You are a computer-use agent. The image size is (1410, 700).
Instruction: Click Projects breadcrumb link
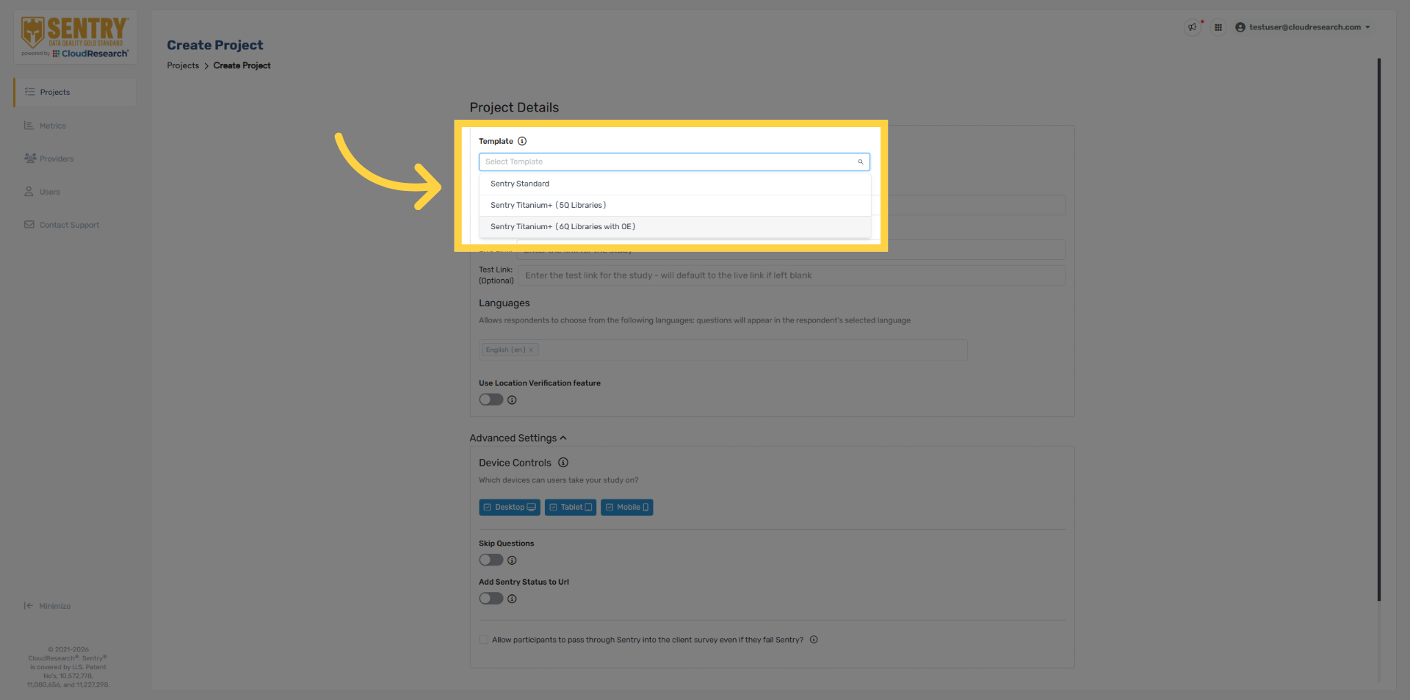pyautogui.click(x=183, y=65)
